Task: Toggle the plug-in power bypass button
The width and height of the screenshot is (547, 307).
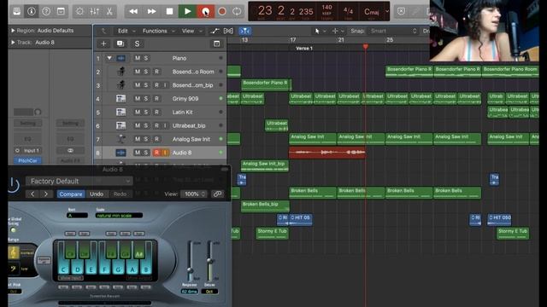Action: (13, 184)
